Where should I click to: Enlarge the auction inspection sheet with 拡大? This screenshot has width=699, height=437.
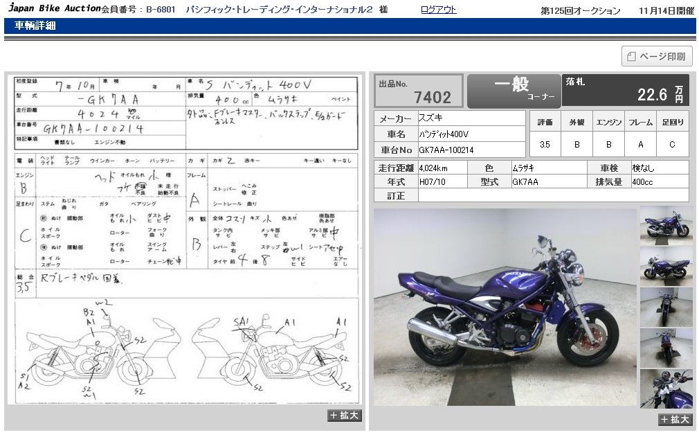344,416
